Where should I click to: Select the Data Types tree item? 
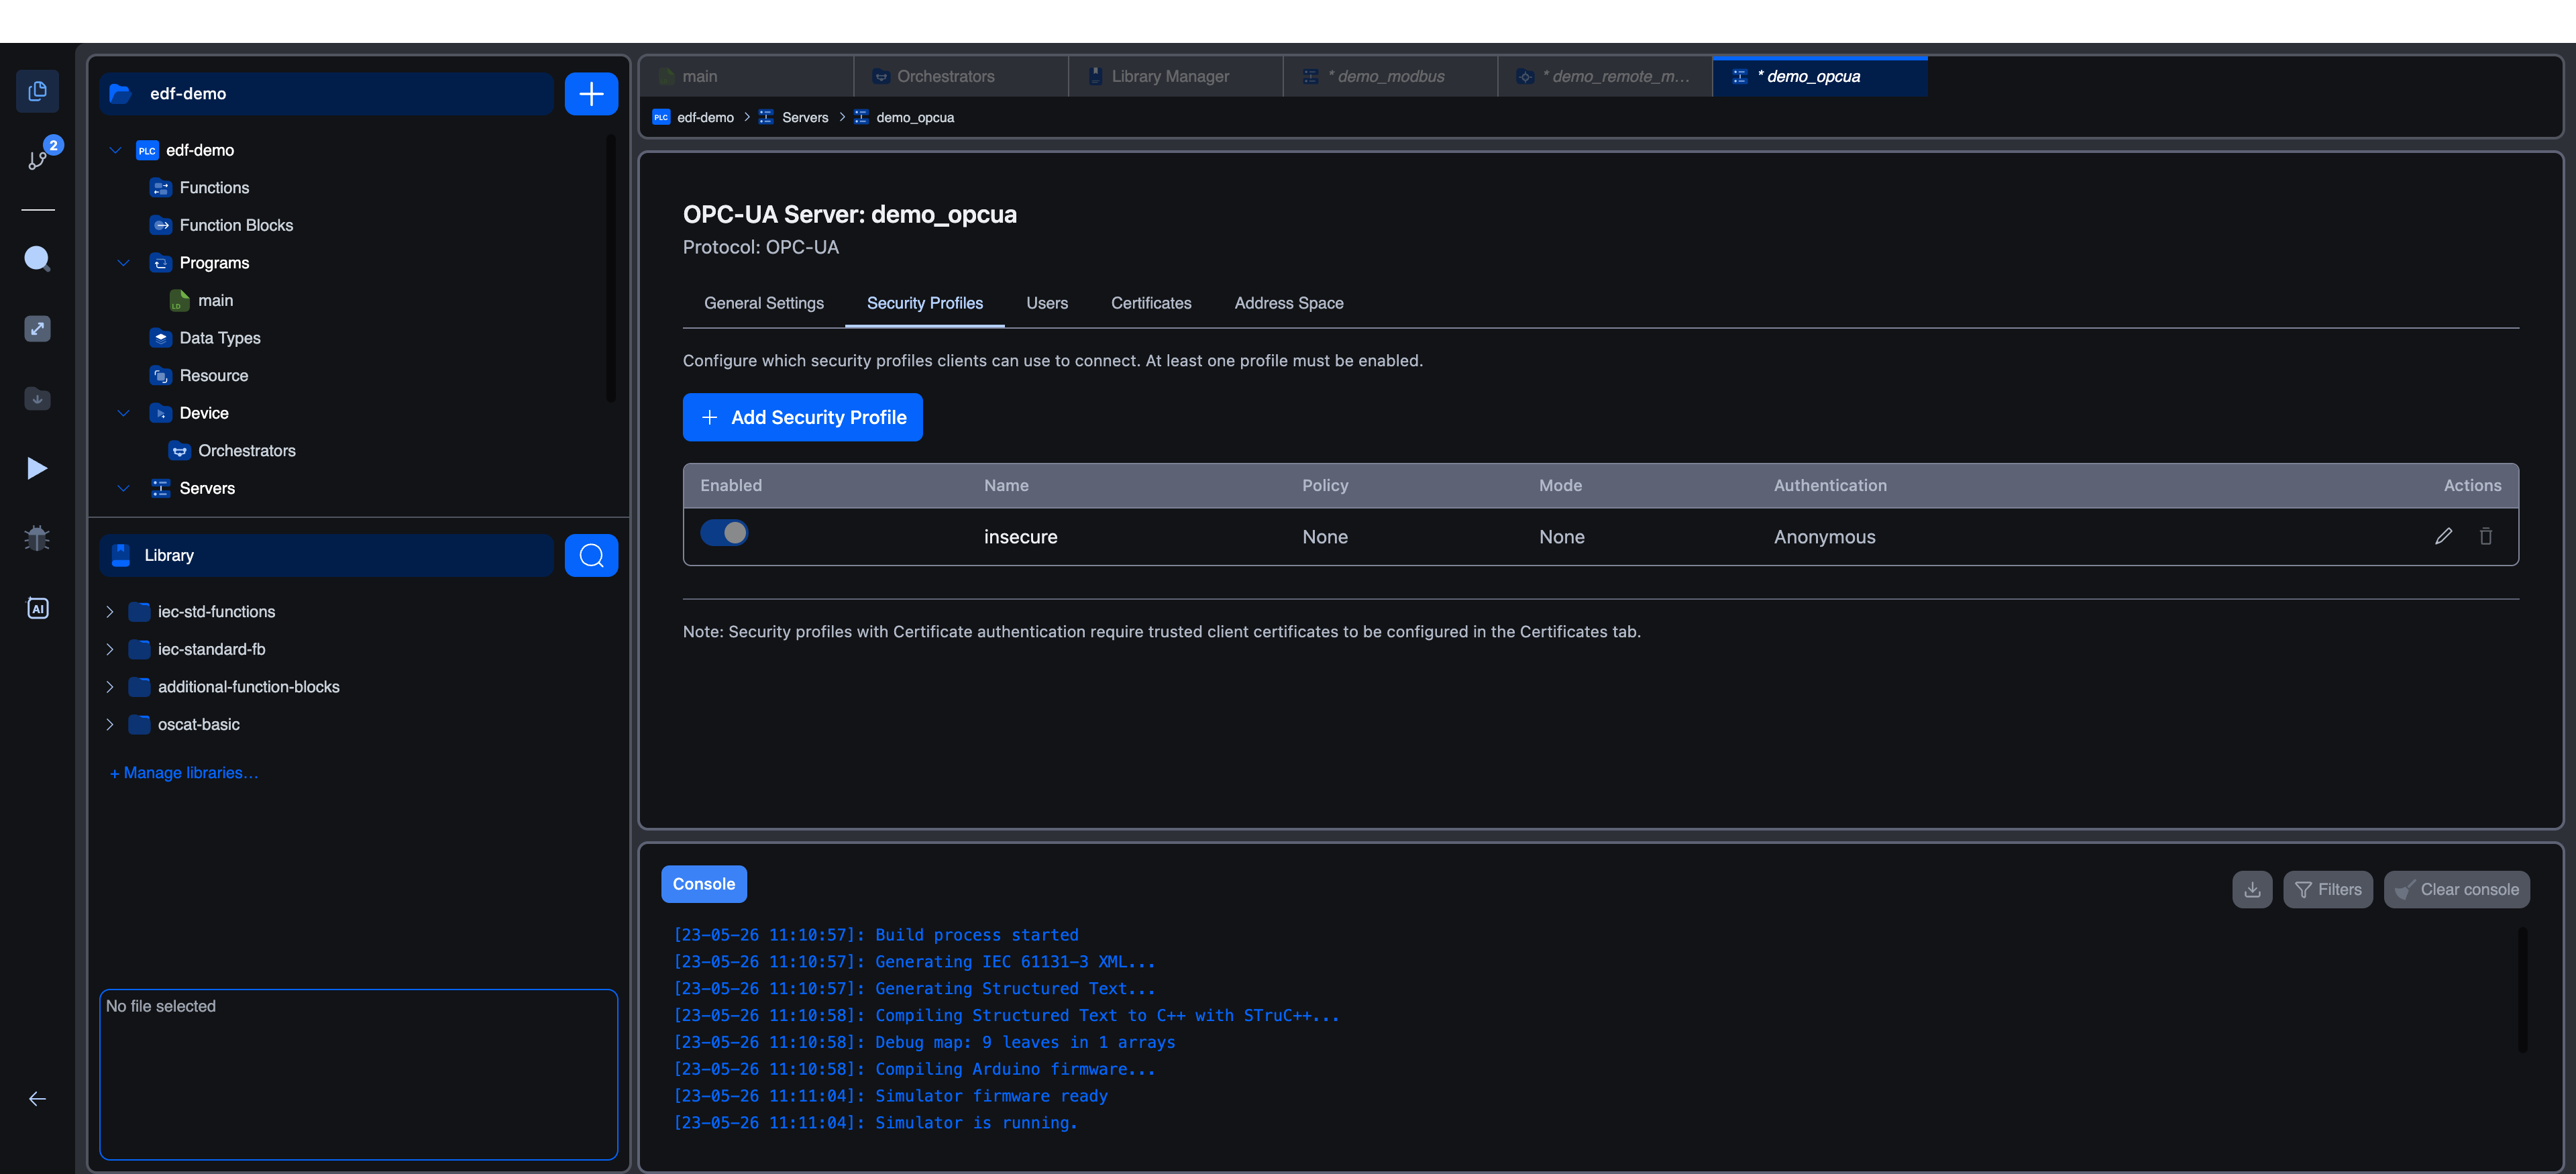click(220, 338)
